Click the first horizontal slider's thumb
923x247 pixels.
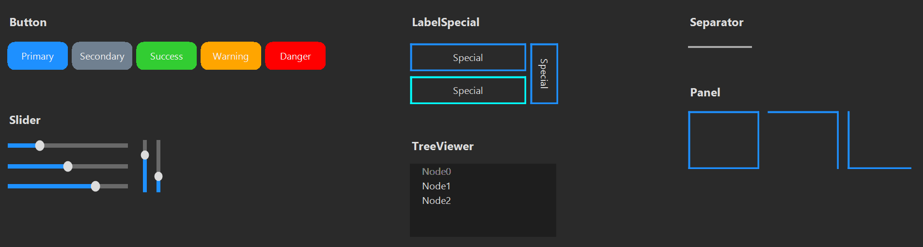pyautogui.click(x=40, y=145)
